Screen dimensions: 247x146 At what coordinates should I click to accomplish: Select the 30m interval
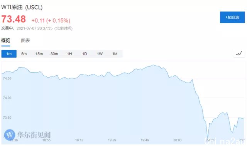point(54,54)
